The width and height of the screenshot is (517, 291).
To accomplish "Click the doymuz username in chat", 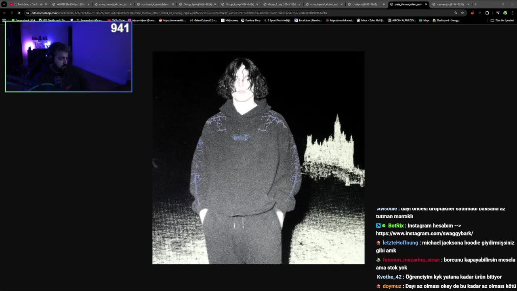I will pos(392,286).
